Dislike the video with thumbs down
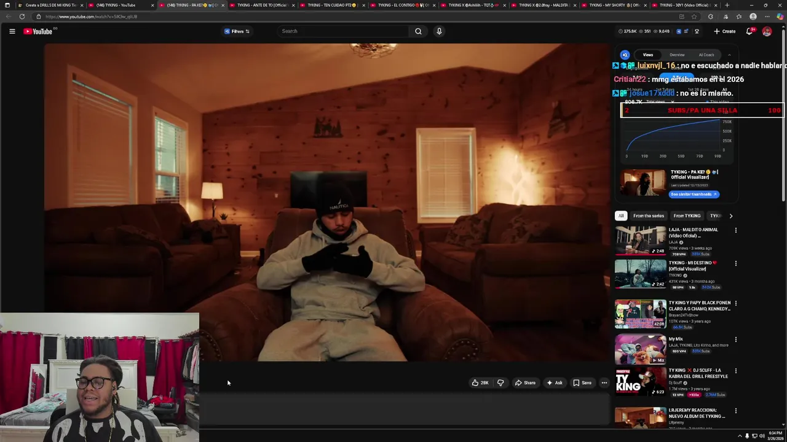The width and height of the screenshot is (787, 442). 500,383
